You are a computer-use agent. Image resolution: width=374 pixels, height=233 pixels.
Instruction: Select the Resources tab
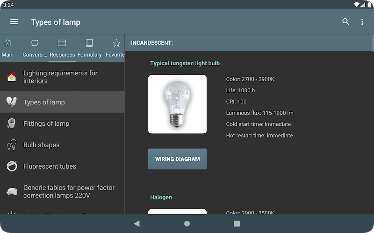coord(62,48)
